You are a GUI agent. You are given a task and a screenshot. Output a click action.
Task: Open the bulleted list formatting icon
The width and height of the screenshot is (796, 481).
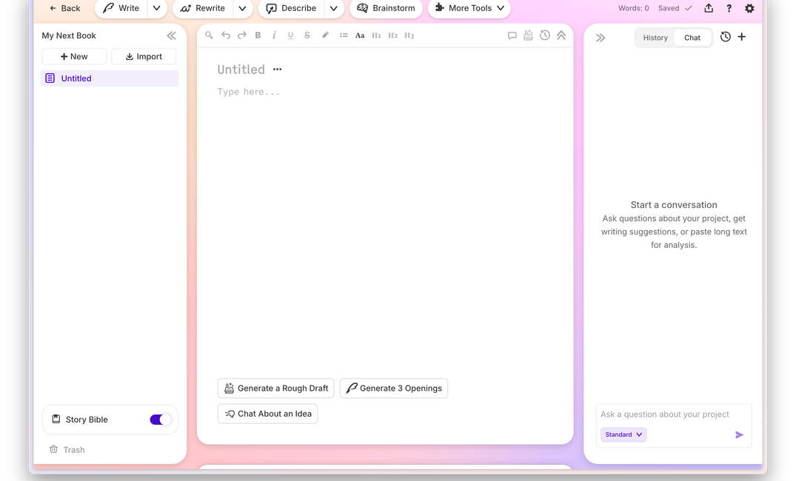pyautogui.click(x=343, y=35)
